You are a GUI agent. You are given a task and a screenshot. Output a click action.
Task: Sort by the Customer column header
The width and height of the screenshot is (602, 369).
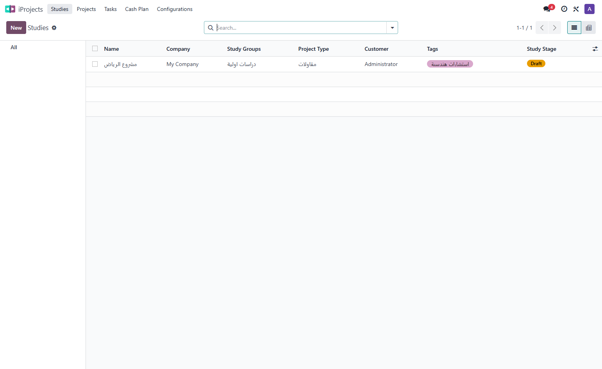pos(377,49)
